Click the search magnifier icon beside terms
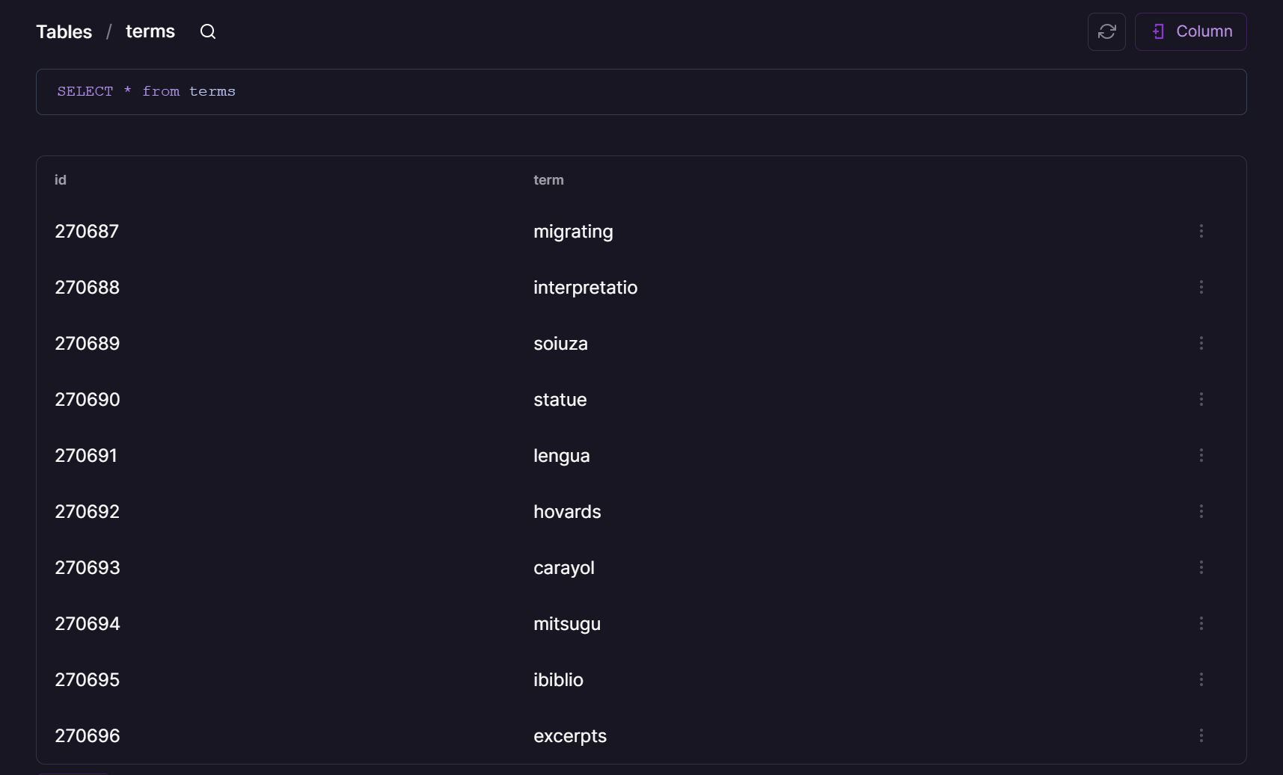 [208, 31]
